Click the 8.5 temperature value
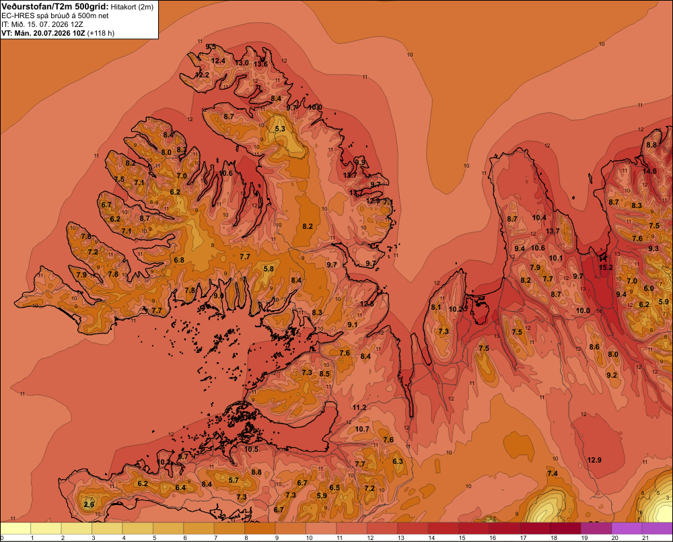Viewport: 673px width, 542px height. tap(324, 374)
